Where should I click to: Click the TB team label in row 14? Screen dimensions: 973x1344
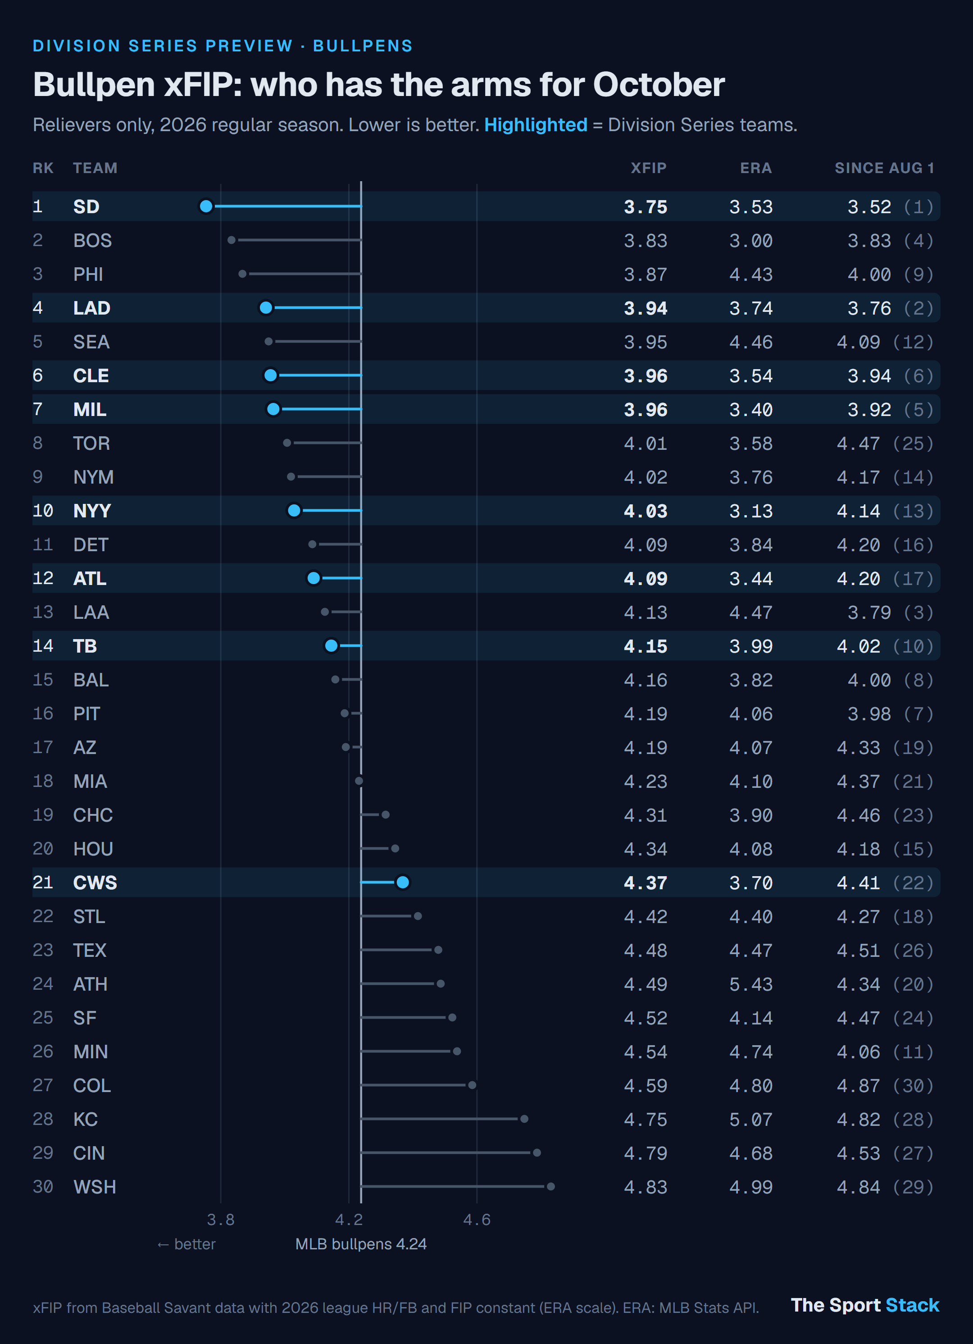(x=85, y=646)
